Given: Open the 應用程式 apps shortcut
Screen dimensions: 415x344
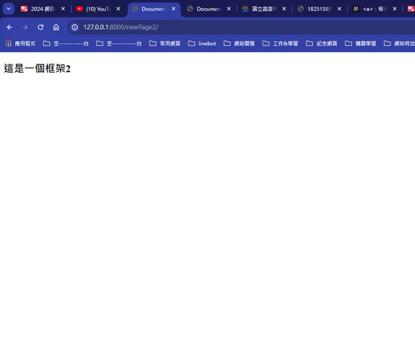Looking at the screenshot, I should [x=20, y=43].
